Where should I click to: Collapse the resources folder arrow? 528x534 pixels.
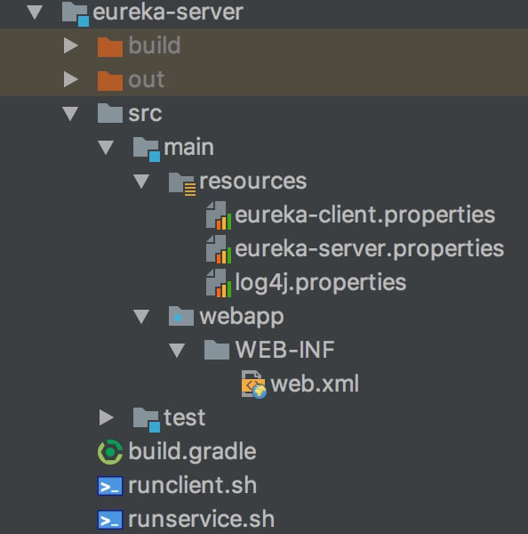pos(141,182)
